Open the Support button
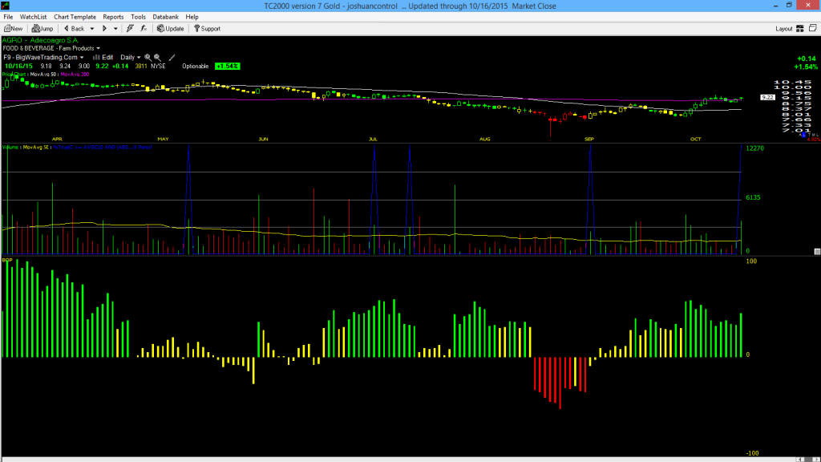This screenshot has width=821, height=462. point(208,29)
